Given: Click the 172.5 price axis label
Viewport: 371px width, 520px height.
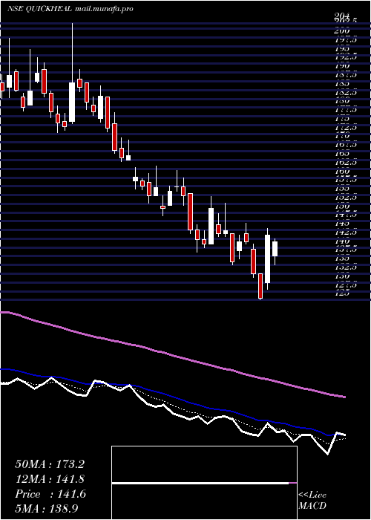Looking at the screenshot, I should pos(347,127).
